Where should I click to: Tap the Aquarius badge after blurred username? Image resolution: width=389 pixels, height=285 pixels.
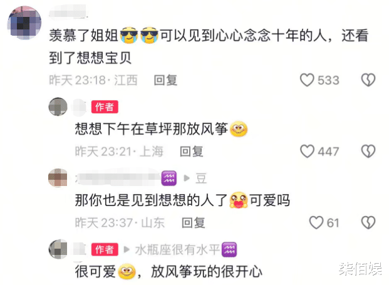point(169,178)
